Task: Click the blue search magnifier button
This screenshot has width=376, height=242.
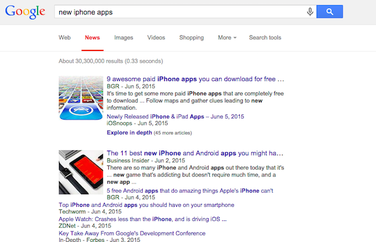Action: tap(330, 12)
